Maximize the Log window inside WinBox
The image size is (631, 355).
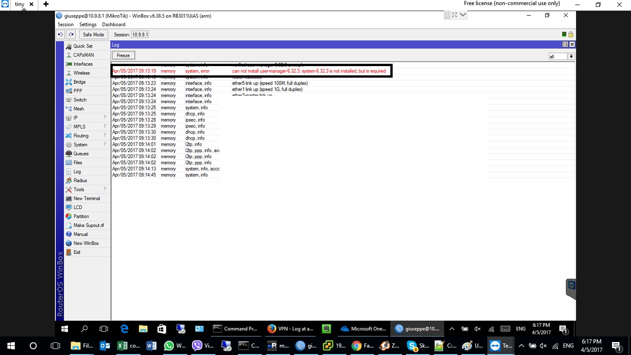(x=565, y=44)
